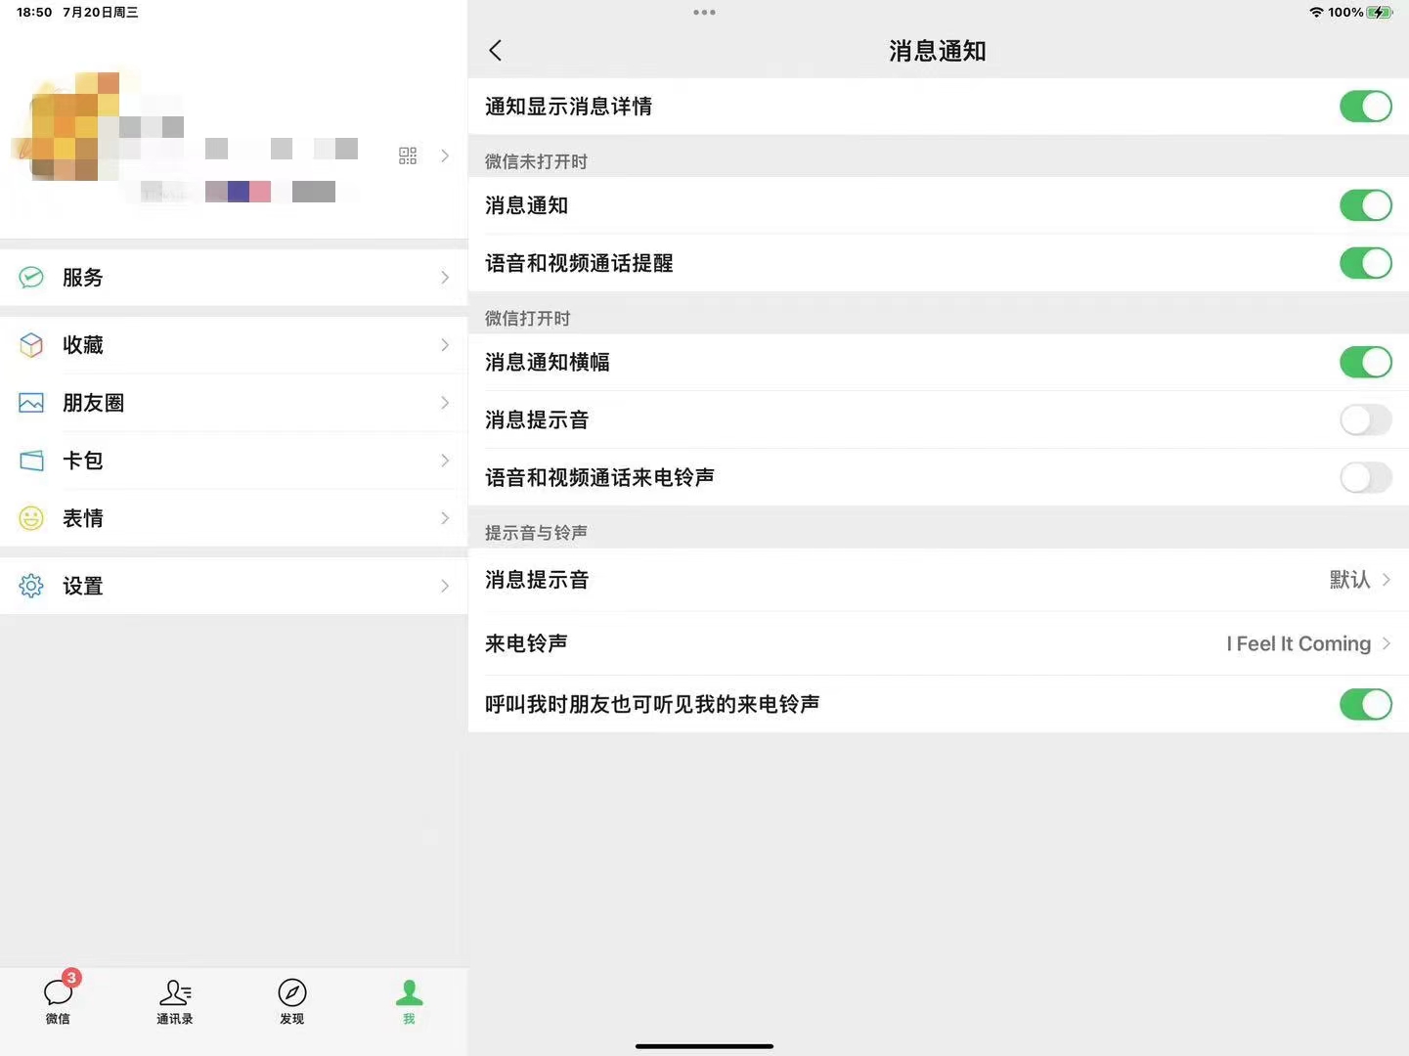
Task: Switch to the 发现 (Discover) tab
Action: pyautogui.click(x=291, y=1001)
